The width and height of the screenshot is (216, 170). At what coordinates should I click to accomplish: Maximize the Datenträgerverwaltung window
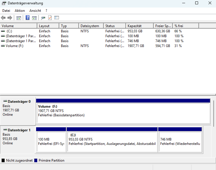(197, 3)
